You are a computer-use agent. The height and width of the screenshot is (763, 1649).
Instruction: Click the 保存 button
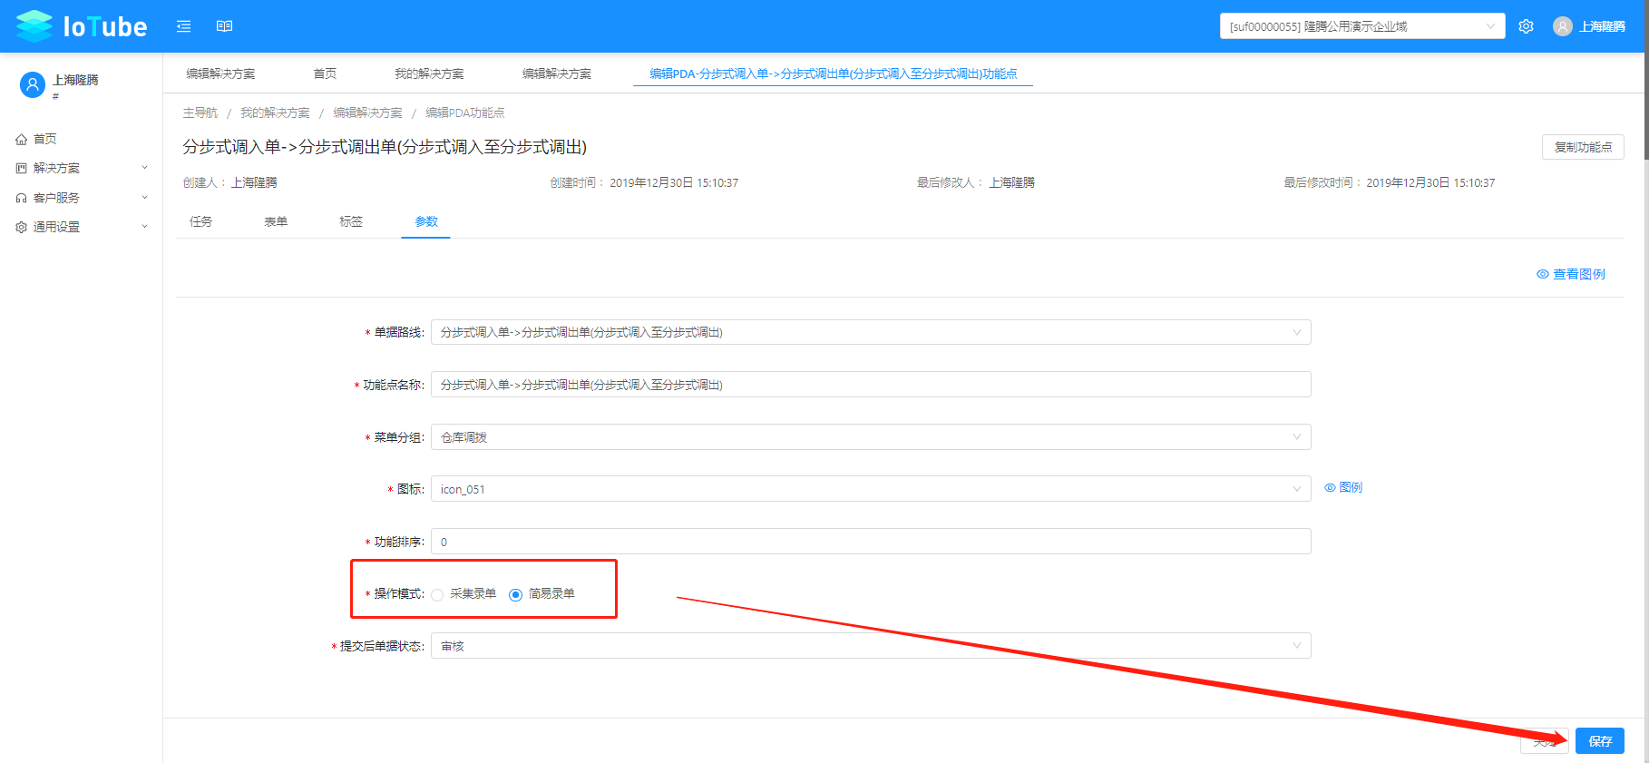pos(1600,741)
